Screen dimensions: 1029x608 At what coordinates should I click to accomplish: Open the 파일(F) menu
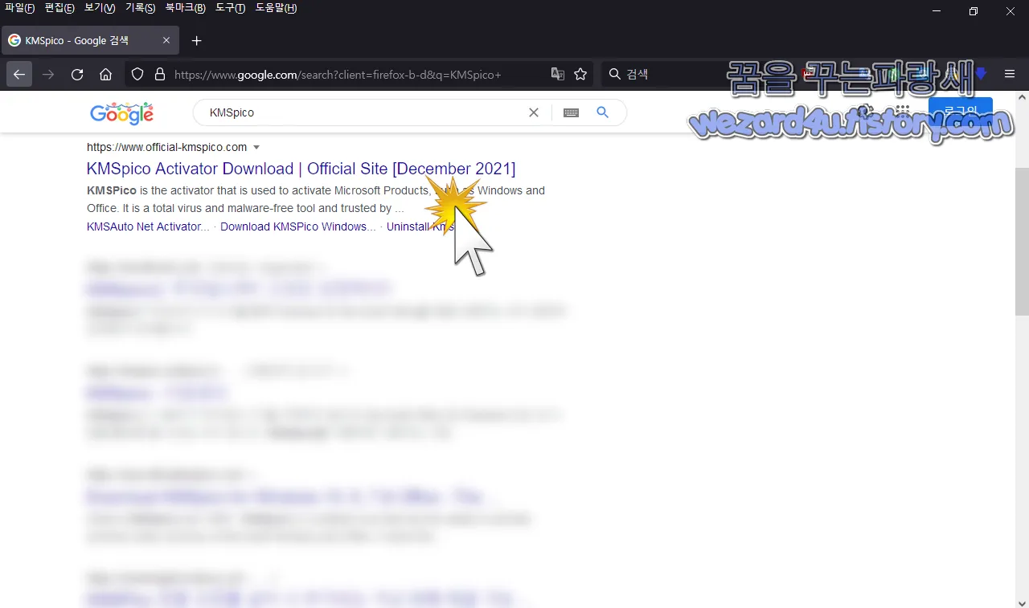pyautogui.click(x=19, y=8)
